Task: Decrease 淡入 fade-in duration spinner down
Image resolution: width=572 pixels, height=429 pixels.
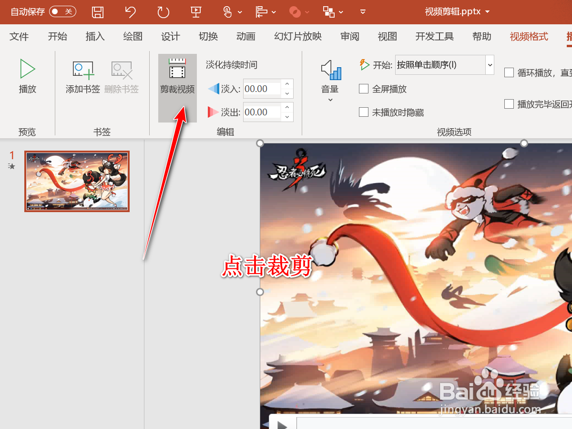Action: pos(287,93)
